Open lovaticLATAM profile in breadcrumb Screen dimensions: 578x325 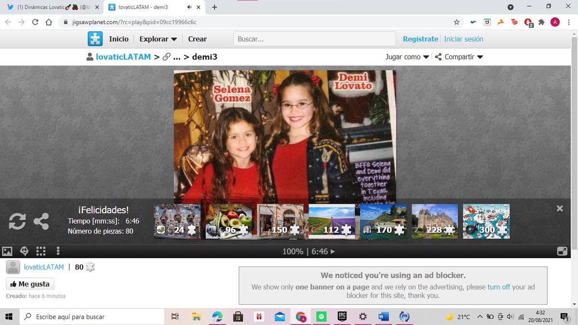pyautogui.click(x=123, y=57)
